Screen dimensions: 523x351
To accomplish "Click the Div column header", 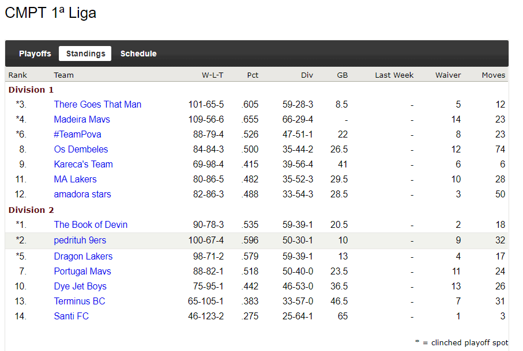I will click(x=307, y=75).
